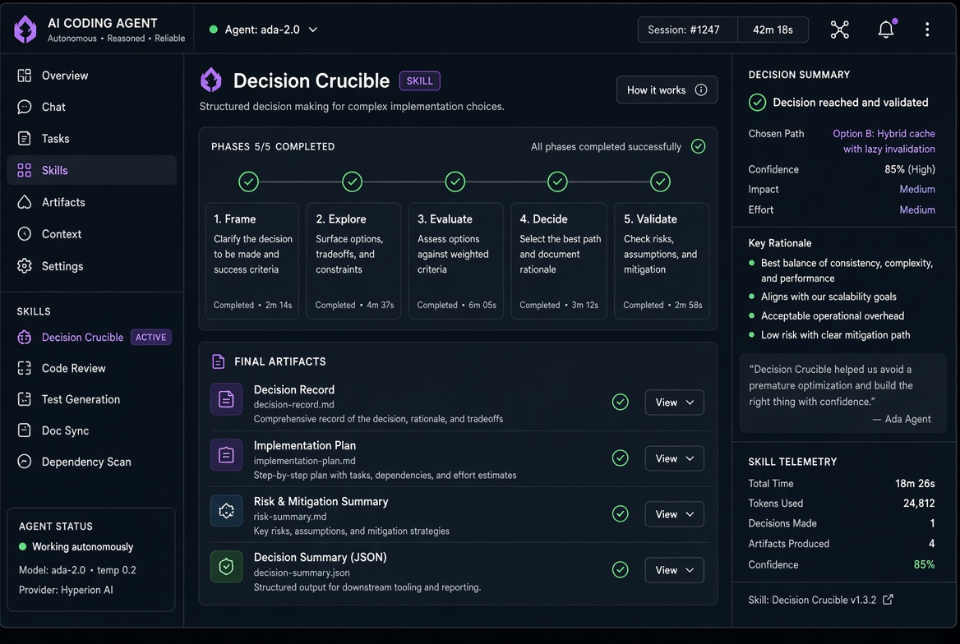Click the Decision Record file icon
The width and height of the screenshot is (960, 644).
[227, 399]
